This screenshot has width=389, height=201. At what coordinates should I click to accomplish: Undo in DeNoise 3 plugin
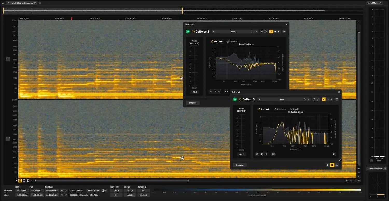coord(262,32)
